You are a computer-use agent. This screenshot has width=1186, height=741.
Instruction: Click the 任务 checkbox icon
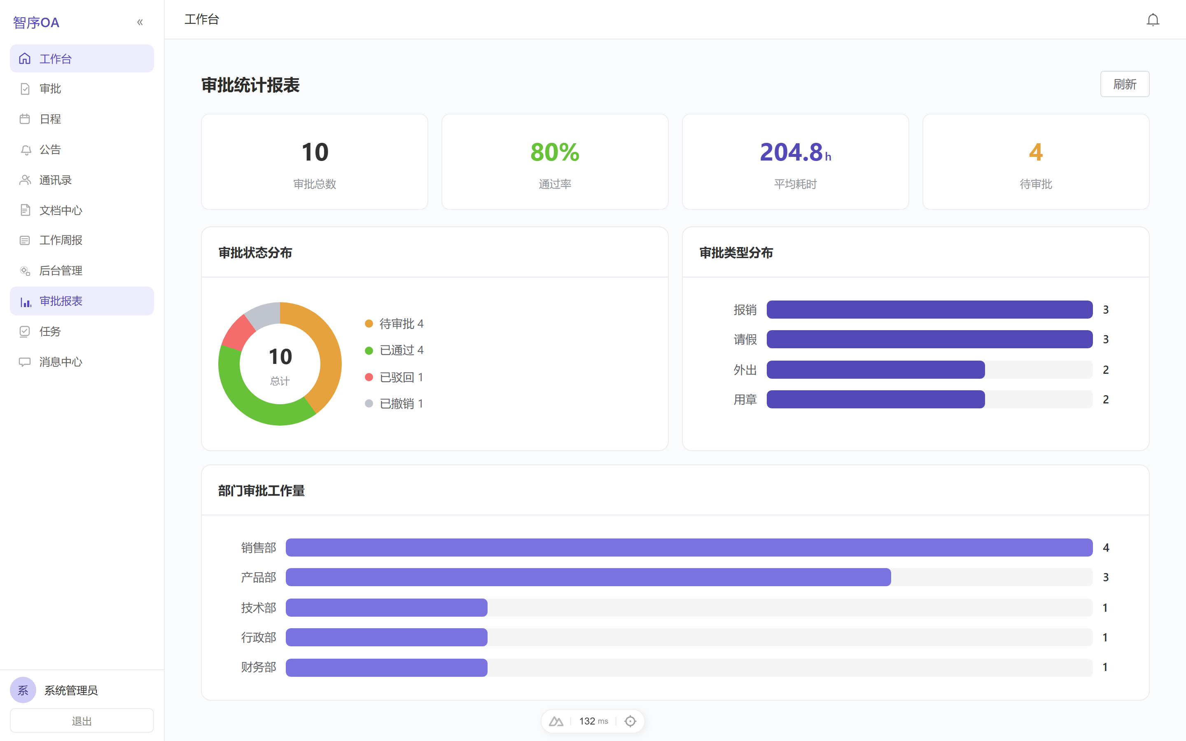(25, 331)
